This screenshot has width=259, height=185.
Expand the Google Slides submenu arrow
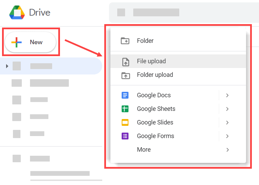227,122
